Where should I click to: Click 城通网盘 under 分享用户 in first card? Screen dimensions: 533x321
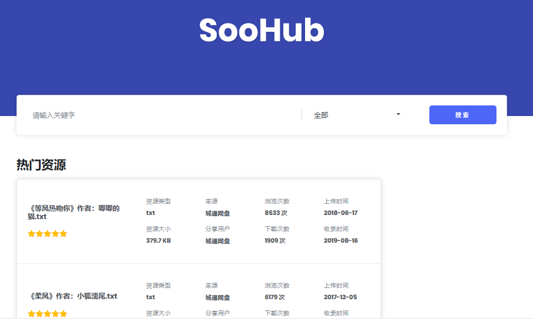click(217, 241)
